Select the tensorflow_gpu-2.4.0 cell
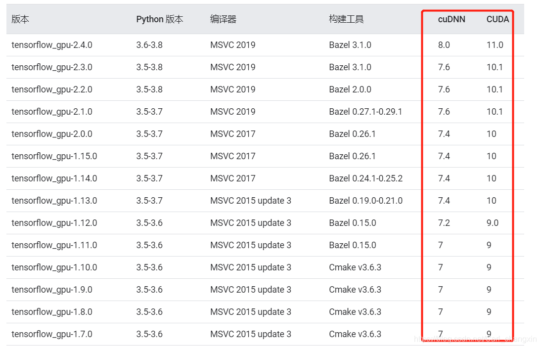Image resolution: width=541 pixels, height=348 pixels. [x=52, y=45]
